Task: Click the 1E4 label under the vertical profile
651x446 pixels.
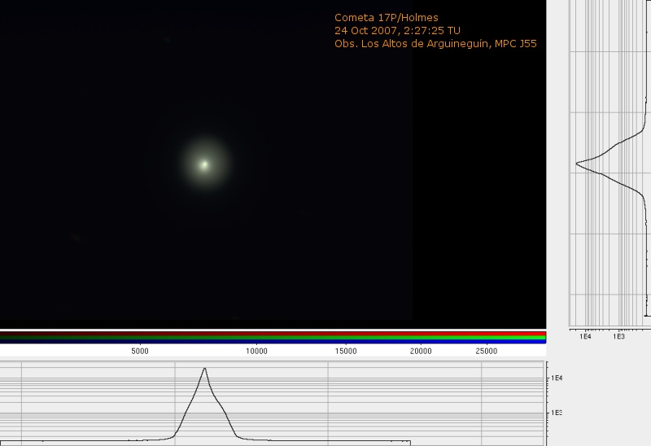Action: tap(585, 336)
